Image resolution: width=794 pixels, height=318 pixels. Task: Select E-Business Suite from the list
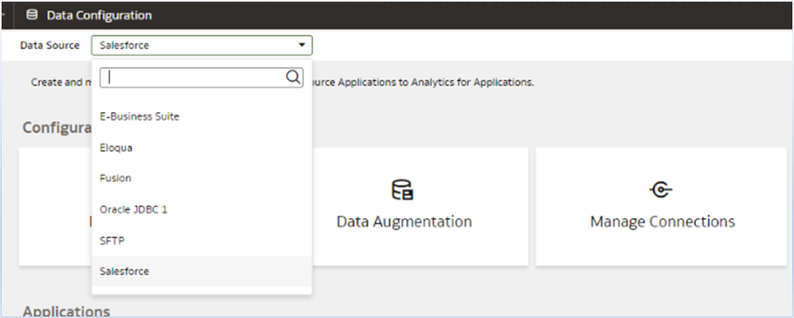[201, 117]
